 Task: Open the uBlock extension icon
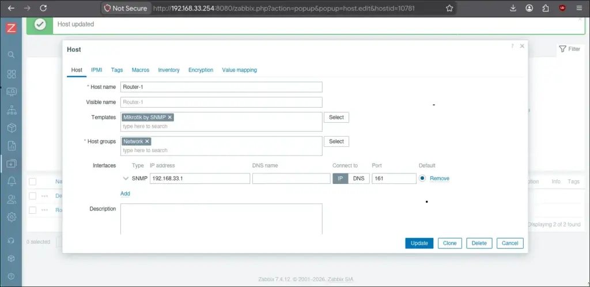[x=562, y=8]
